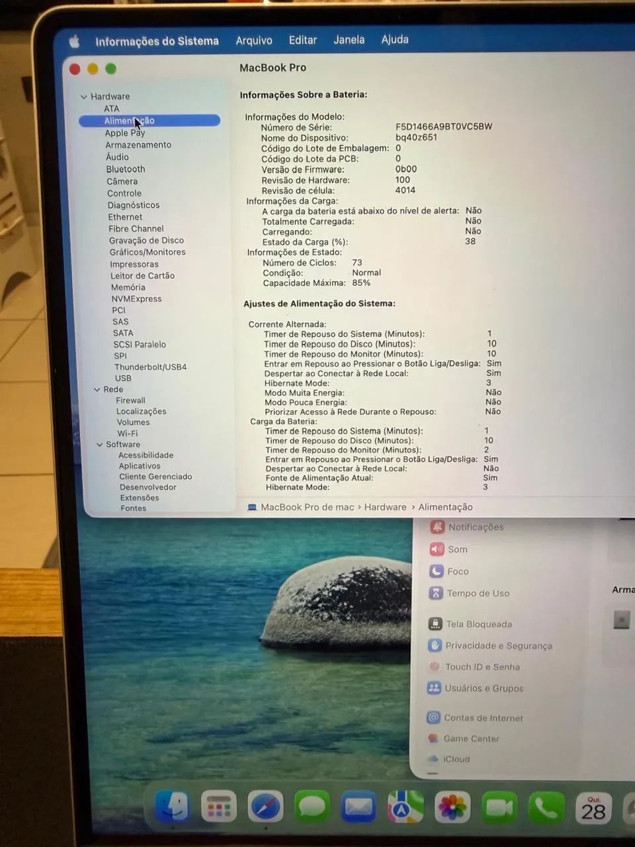The height and width of the screenshot is (847, 635).
Task: Select Bluetooth in the sidebar
Action: point(126,169)
